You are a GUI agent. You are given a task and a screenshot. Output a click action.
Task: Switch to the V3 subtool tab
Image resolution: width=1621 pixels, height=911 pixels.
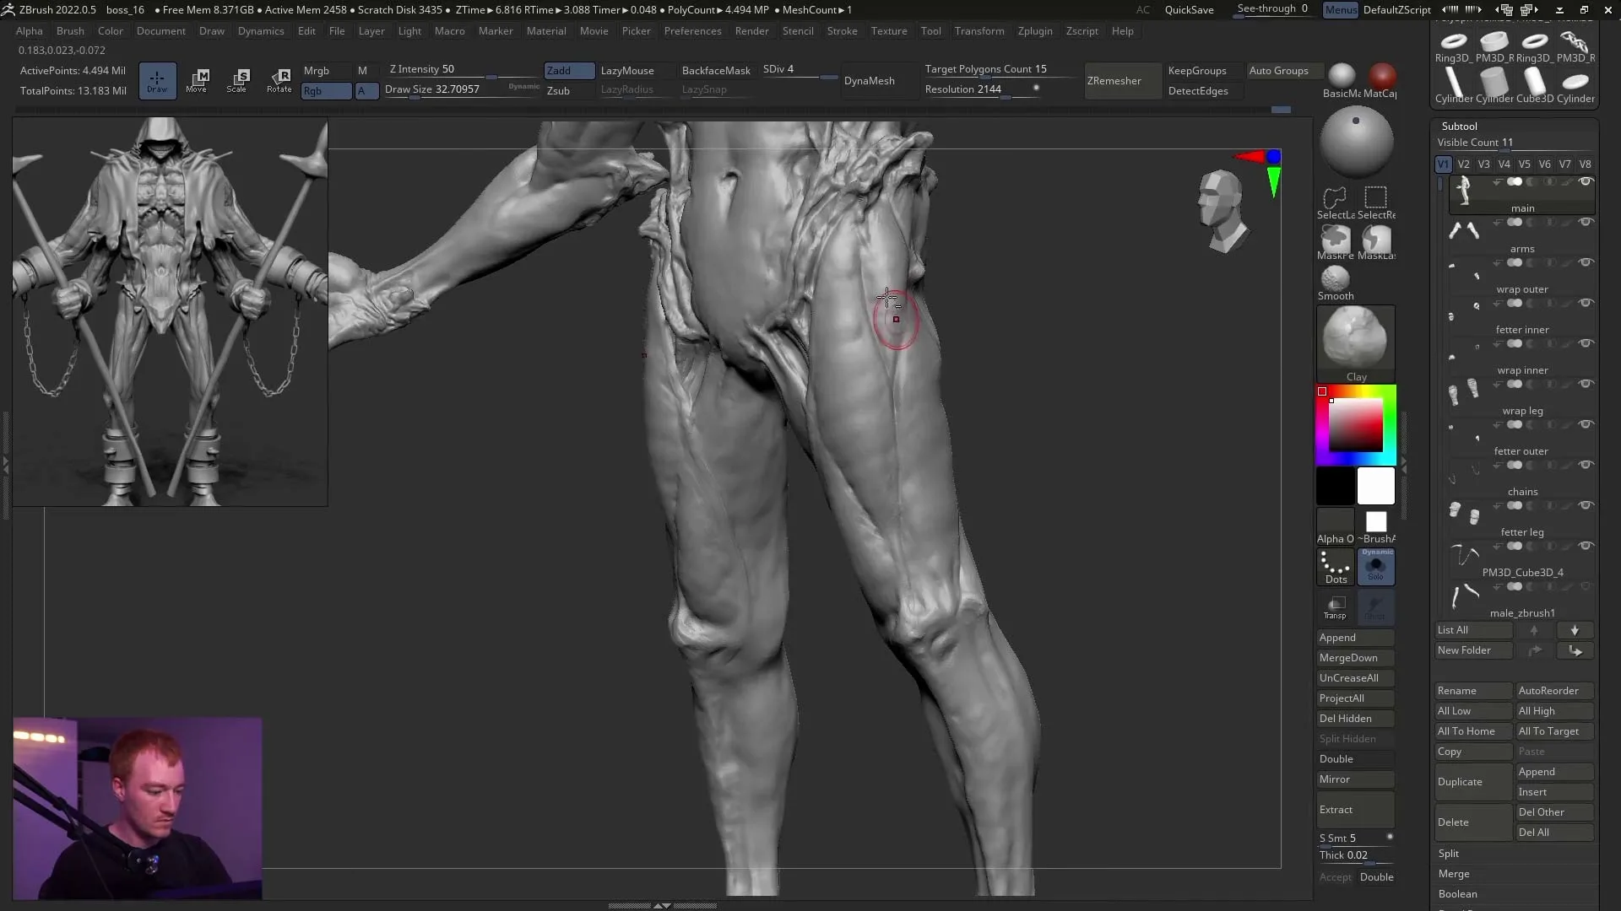(x=1483, y=164)
